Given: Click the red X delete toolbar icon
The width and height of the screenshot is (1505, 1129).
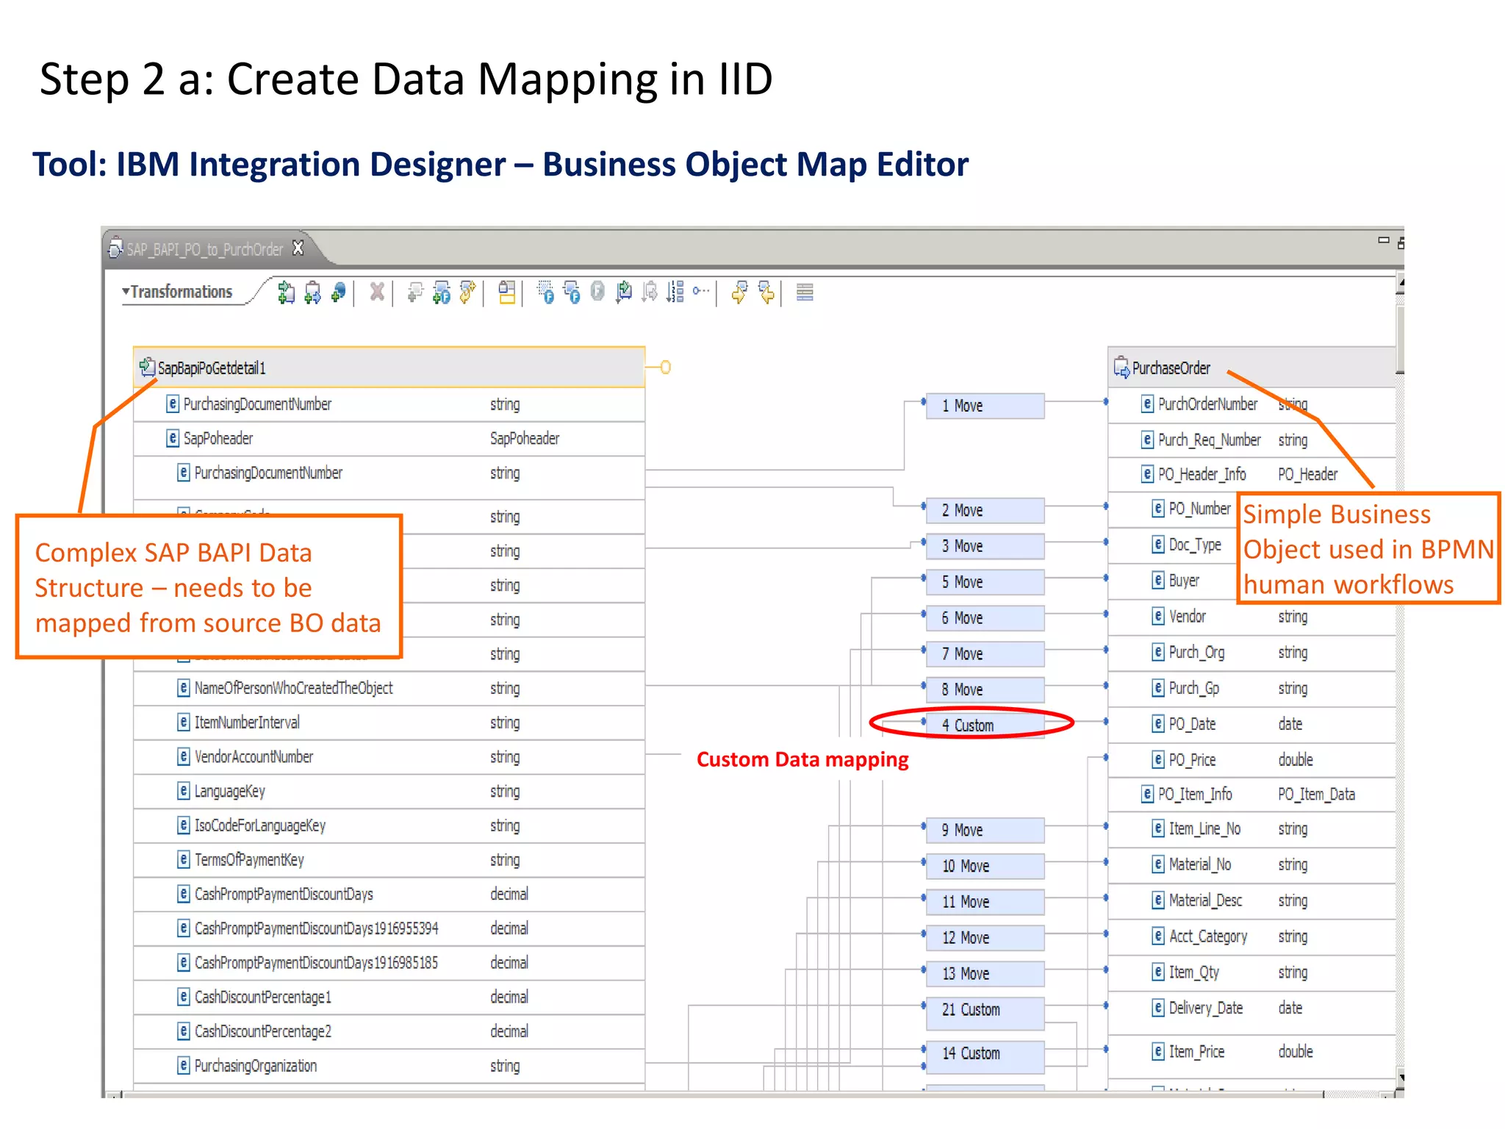Looking at the screenshot, I should tap(377, 293).
